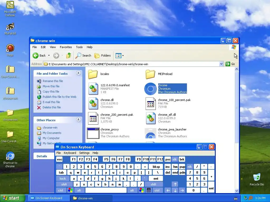Select the Shortcut to chrome desktop icon

10,159
